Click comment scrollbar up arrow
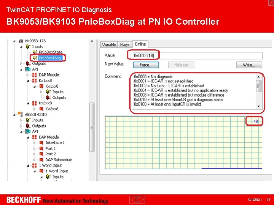The image size is (274, 205). coord(259,77)
